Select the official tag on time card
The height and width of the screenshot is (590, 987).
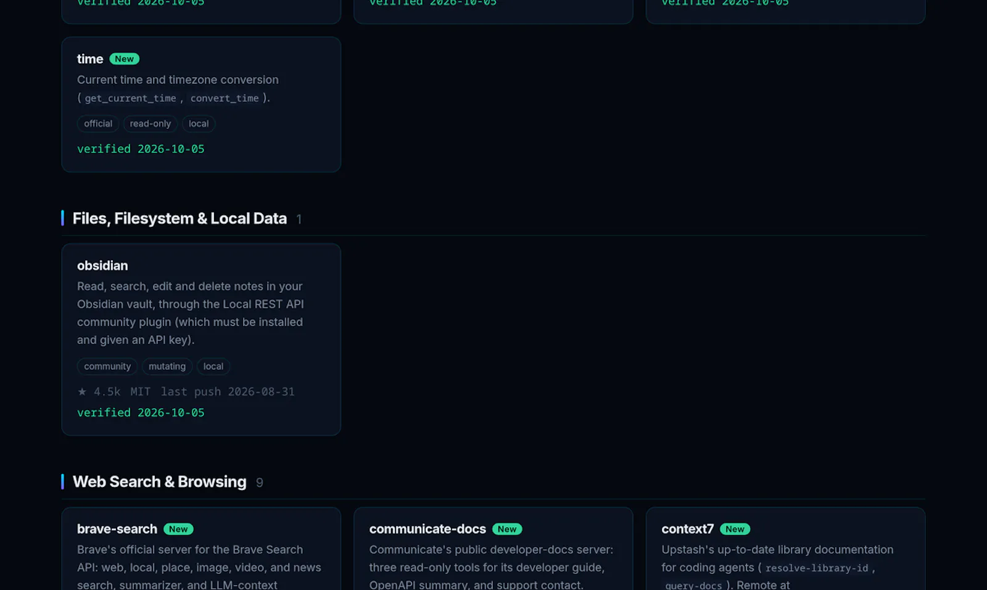tap(98, 124)
